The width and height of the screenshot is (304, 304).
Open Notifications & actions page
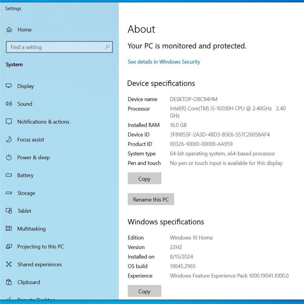(43, 122)
